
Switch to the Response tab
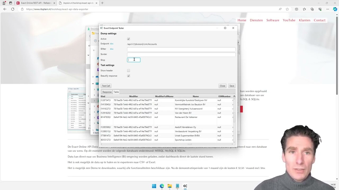click(x=107, y=92)
